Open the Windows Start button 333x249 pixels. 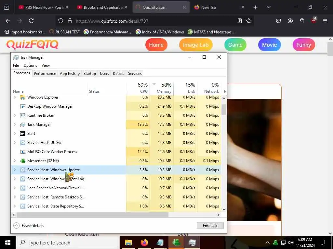tap(8, 243)
